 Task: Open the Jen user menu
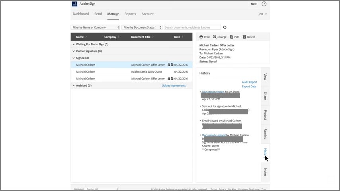point(262,14)
